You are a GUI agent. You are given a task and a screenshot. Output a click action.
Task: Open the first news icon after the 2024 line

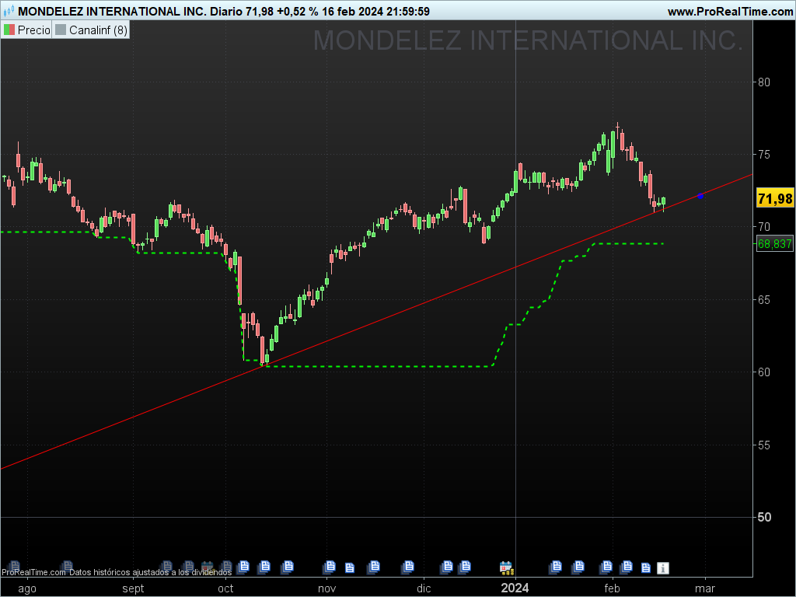pos(556,566)
